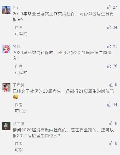Image resolution: width=120 pixels, height=155 pixels.
Task: Select 吴凡's comment about 2020届社保
Action: [62, 55]
